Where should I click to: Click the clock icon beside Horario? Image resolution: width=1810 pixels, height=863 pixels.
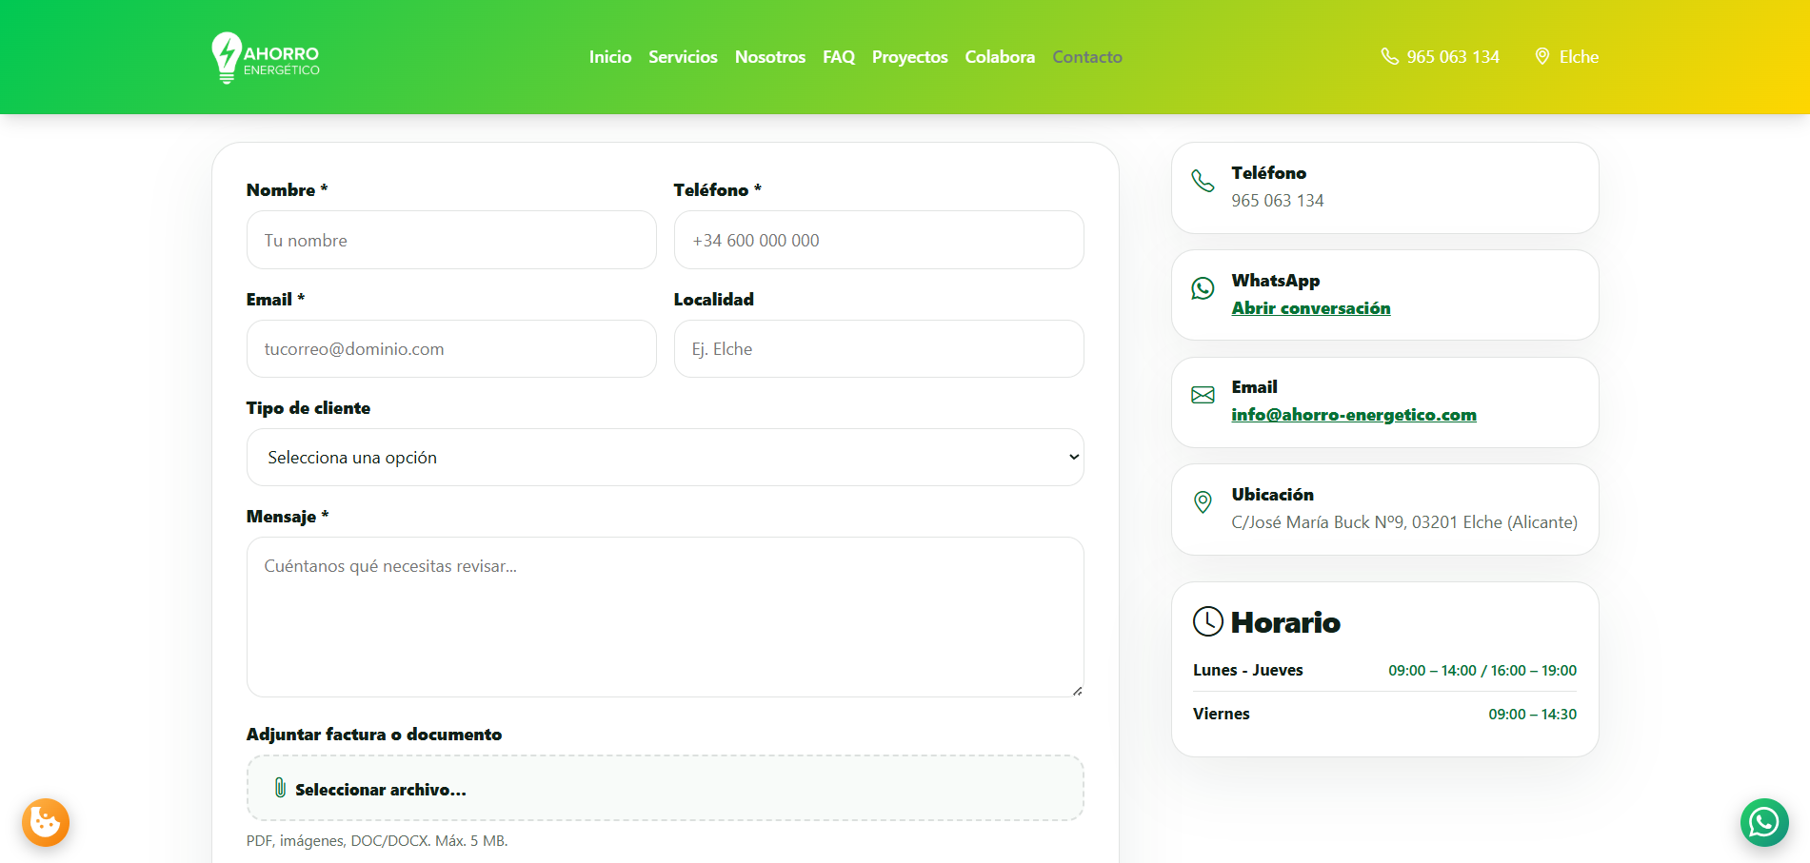pos(1207,621)
